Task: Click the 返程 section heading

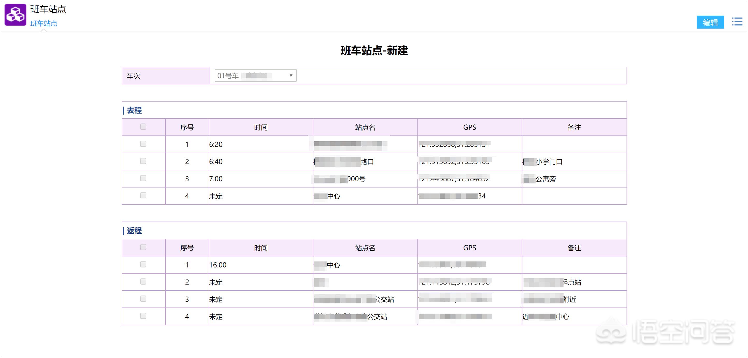Action: coord(134,231)
